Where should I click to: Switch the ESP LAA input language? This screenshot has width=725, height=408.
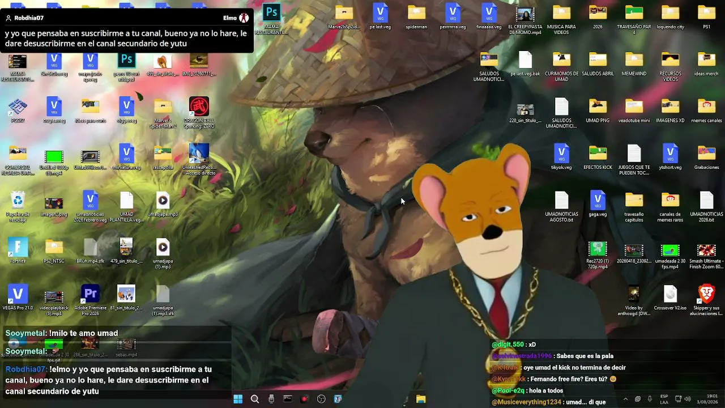click(x=664, y=399)
